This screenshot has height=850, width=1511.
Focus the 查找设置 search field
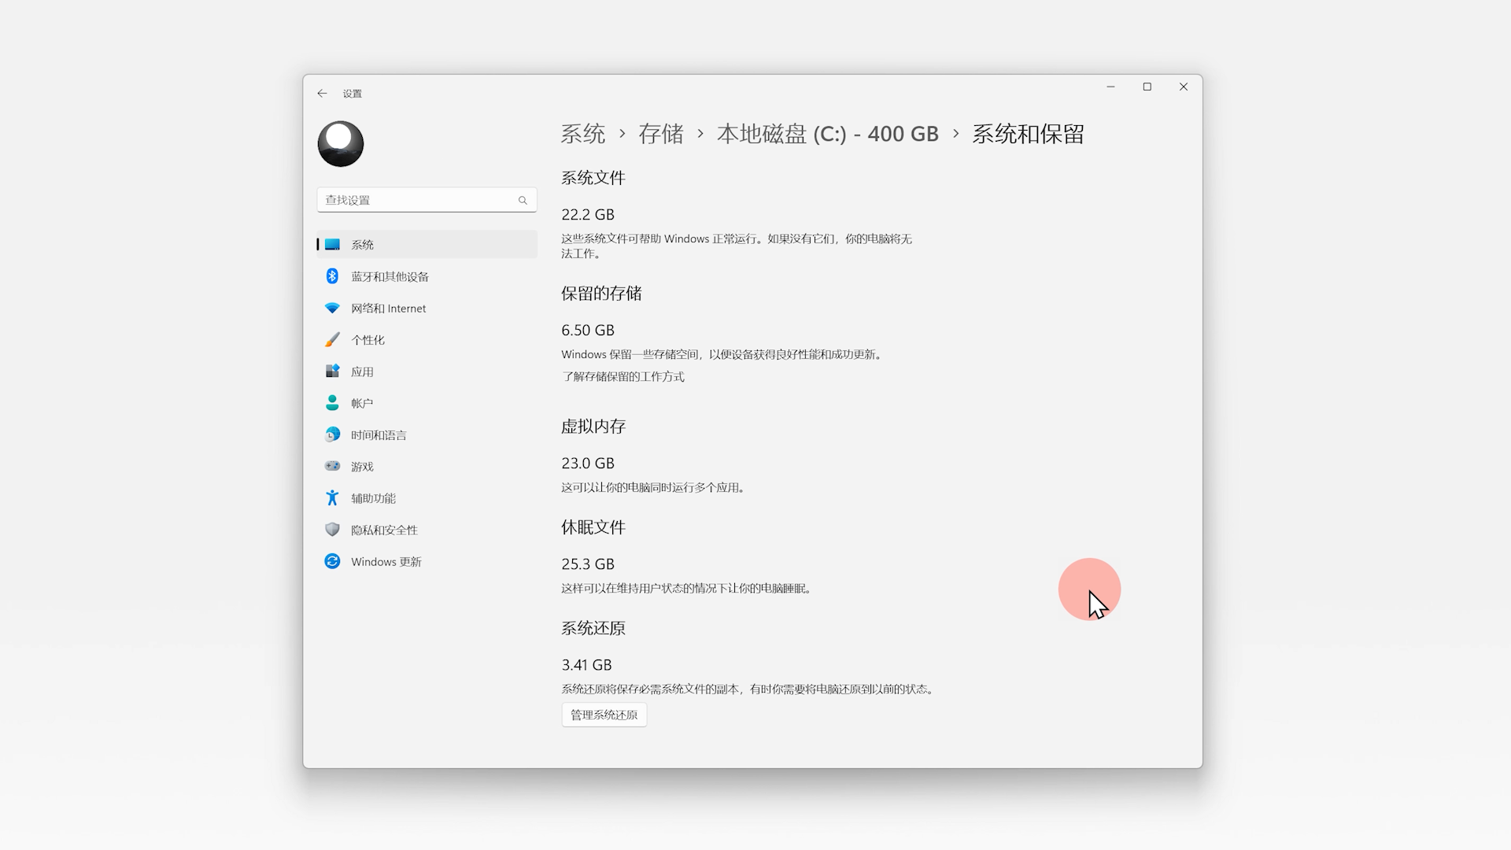(417, 200)
